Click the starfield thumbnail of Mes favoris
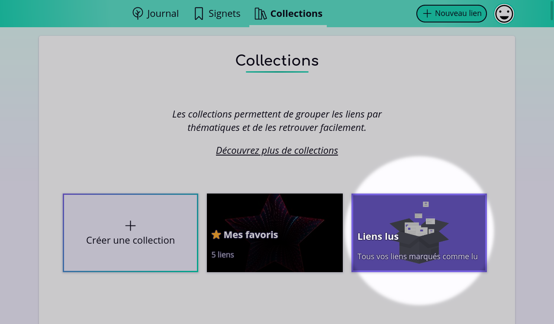This screenshot has height=324, width=554. [x=274, y=212]
